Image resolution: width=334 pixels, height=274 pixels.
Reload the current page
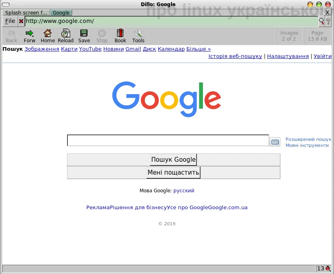click(66, 36)
